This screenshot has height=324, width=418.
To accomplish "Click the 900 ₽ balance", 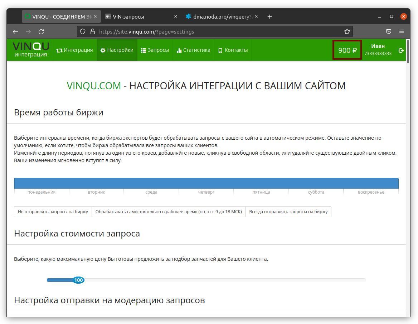I will click(347, 50).
